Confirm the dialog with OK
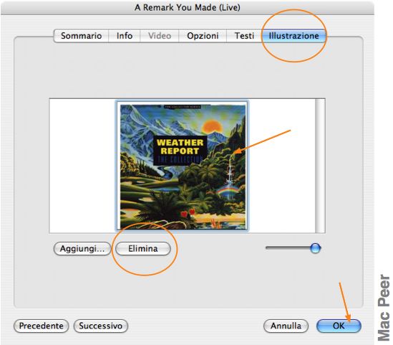The image size is (393, 345). click(x=339, y=326)
